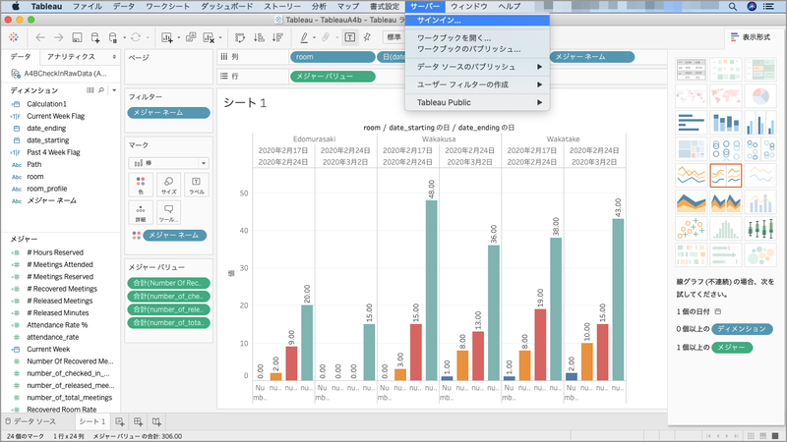This screenshot has width=787, height=442.
Task: Open the Dimensions pane menu arrow
Action: click(x=114, y=90)
